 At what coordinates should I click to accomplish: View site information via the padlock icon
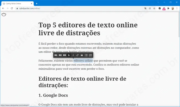coord(17,8)
